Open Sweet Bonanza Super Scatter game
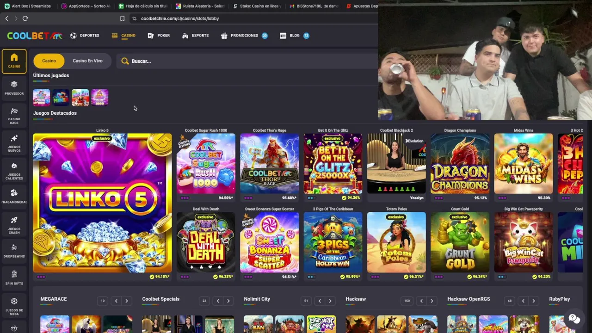Image resolution: width=592 pixels, height=333 pixels. (x=269, y=242)
